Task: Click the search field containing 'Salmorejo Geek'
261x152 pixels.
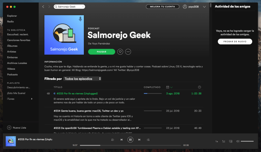Action: pos(70,7)
